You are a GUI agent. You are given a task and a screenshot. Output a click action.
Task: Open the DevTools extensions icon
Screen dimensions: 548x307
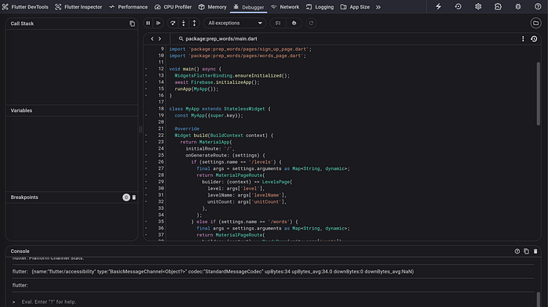(x=498, y=6)
